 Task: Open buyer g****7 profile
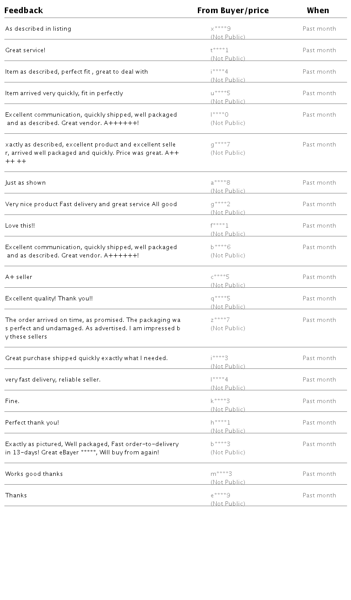point(220,145)
